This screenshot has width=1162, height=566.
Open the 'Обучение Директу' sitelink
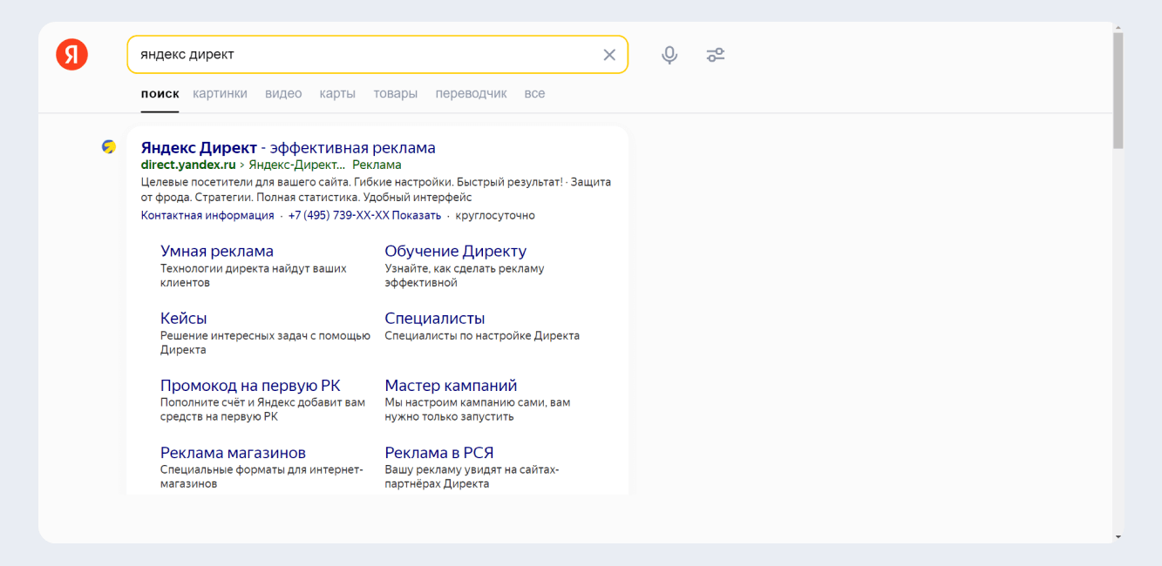[x=456, y=251]
